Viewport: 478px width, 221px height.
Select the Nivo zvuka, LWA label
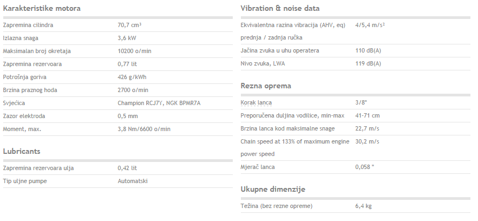pos(263,64)
